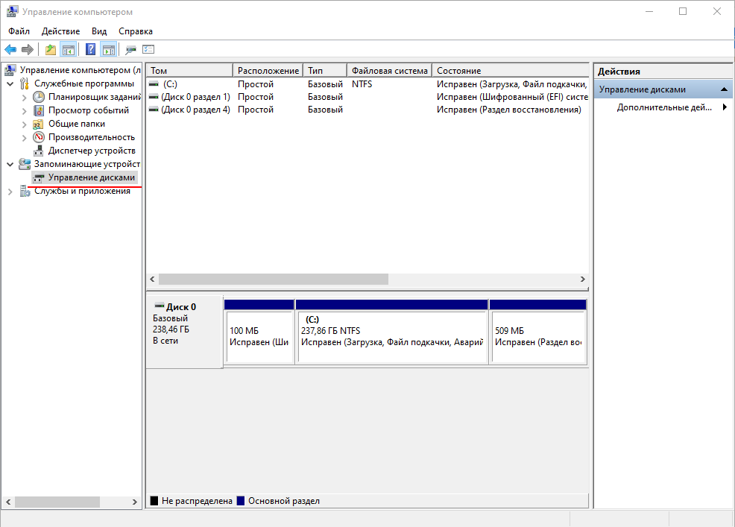This screenshot has height=527, width=735.
Task: Collapse the Управление дисками actions section
Action: click(724, 89)
